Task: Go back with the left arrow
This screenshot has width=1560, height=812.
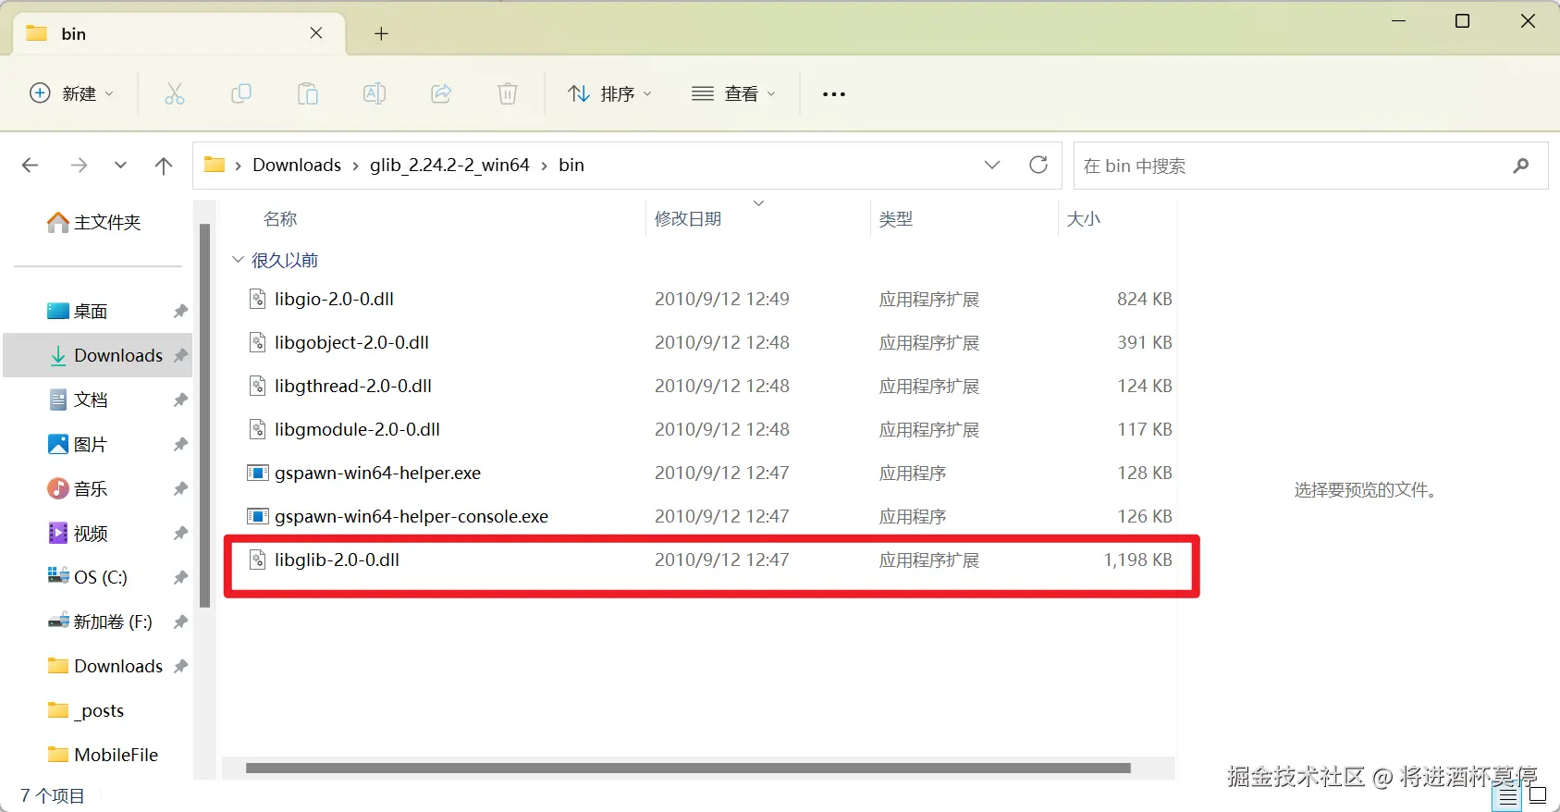Action: pos(31,166)
